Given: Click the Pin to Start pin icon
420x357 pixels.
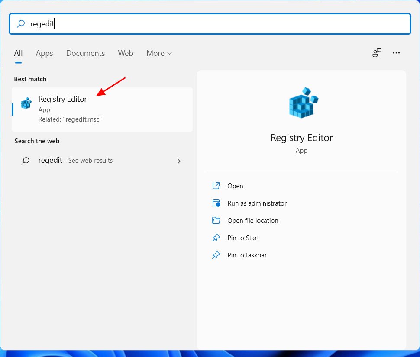Looking at the screenshot, I should (216, 238).
